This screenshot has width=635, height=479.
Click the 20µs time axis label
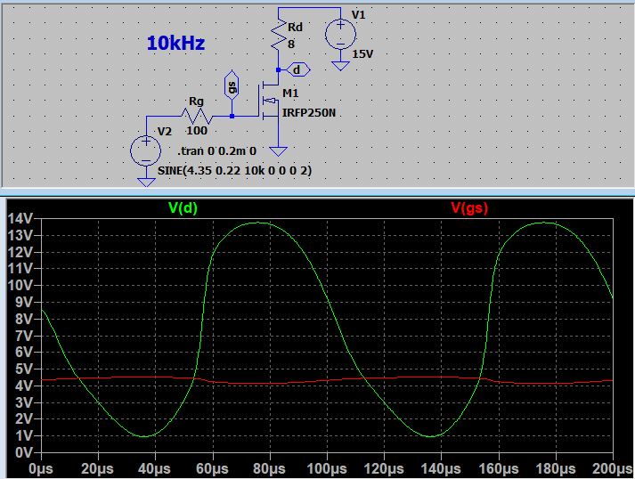point(98,469)
